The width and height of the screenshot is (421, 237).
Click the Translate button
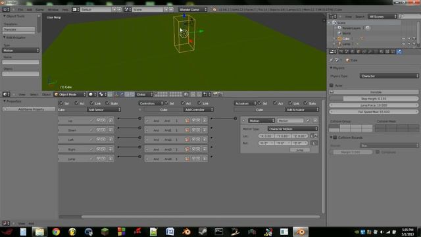click(19, 29)
